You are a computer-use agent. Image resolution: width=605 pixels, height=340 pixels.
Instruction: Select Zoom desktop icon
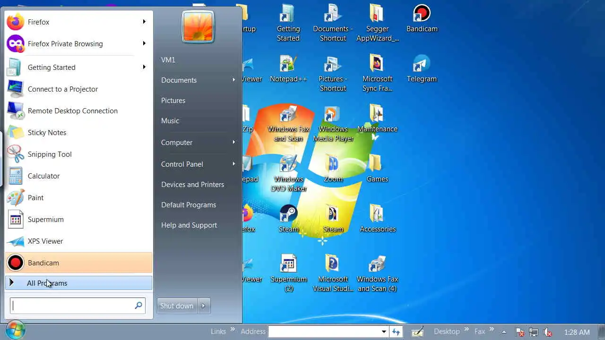(333, 169)
